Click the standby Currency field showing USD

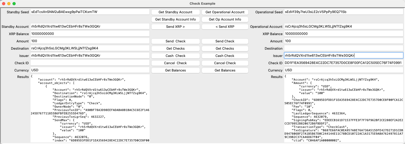90,70
